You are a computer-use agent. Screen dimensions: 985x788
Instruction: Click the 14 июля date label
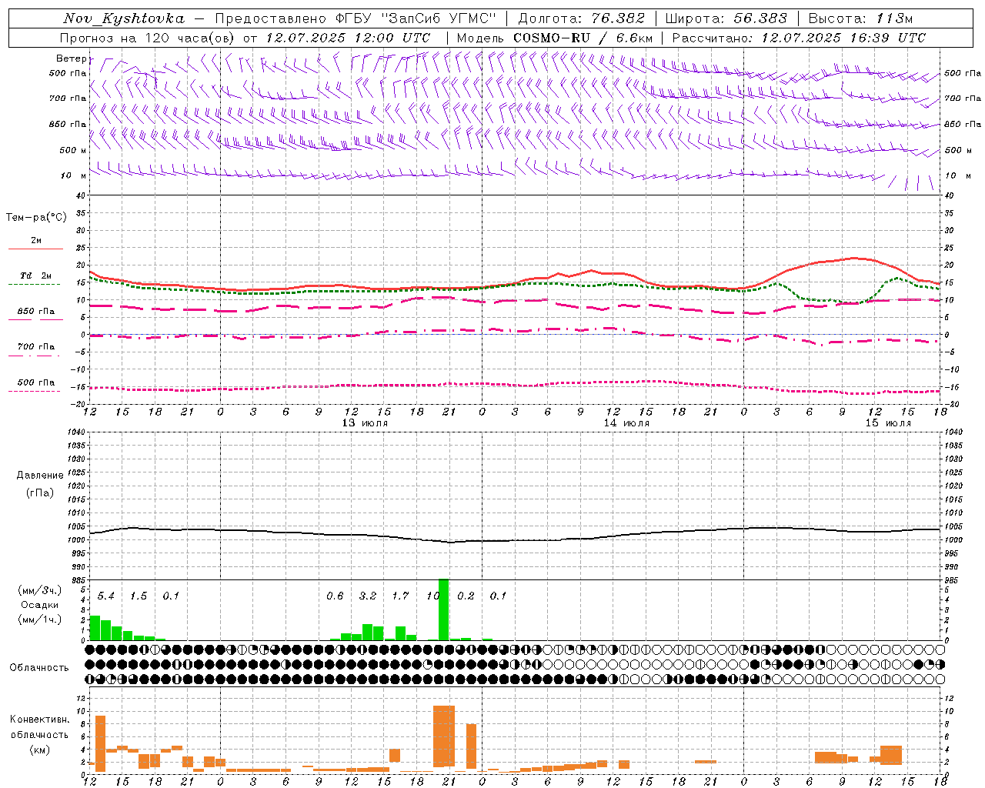pyautogui.click(x=626, y=423)
